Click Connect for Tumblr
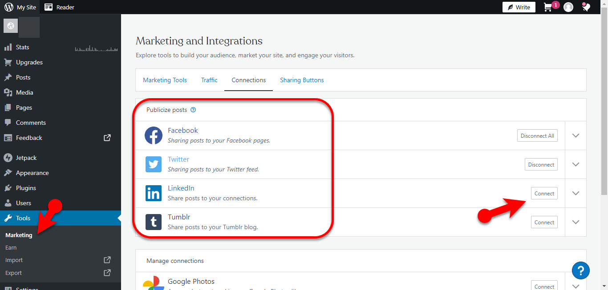608x290 pixels. pyautogui.click(x=544, y=222)
